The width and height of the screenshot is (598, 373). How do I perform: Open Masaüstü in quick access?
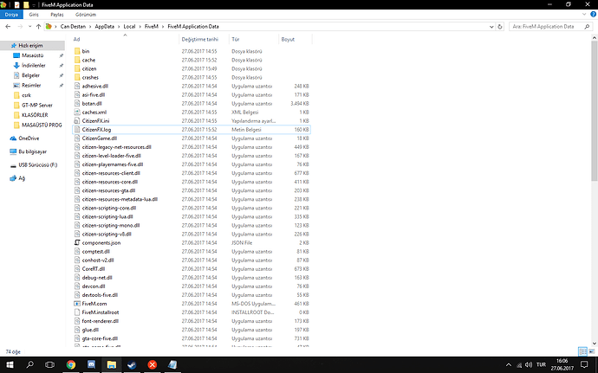[x=32, y=55]
